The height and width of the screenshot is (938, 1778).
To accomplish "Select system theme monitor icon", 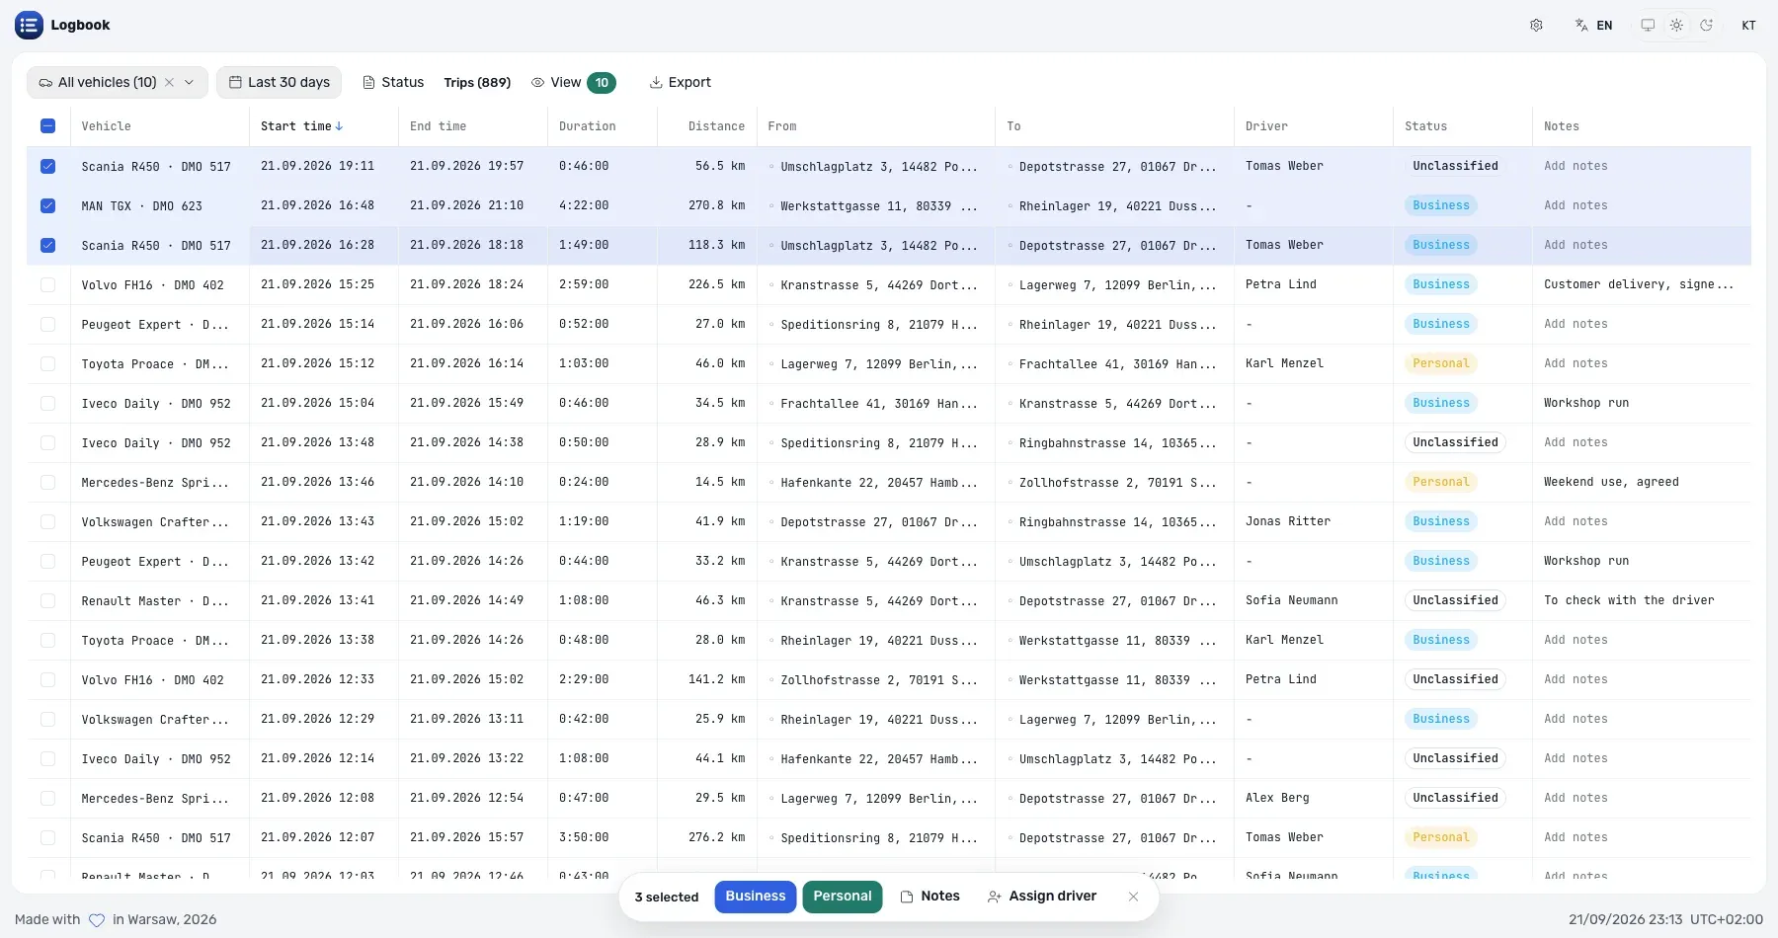I will [1648, 26].
